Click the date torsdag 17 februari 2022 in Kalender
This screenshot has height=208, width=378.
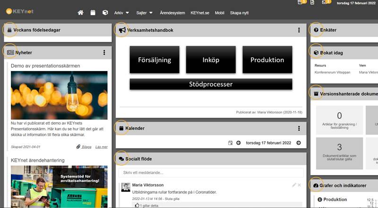pyautogui.click(x=268, y=143)
